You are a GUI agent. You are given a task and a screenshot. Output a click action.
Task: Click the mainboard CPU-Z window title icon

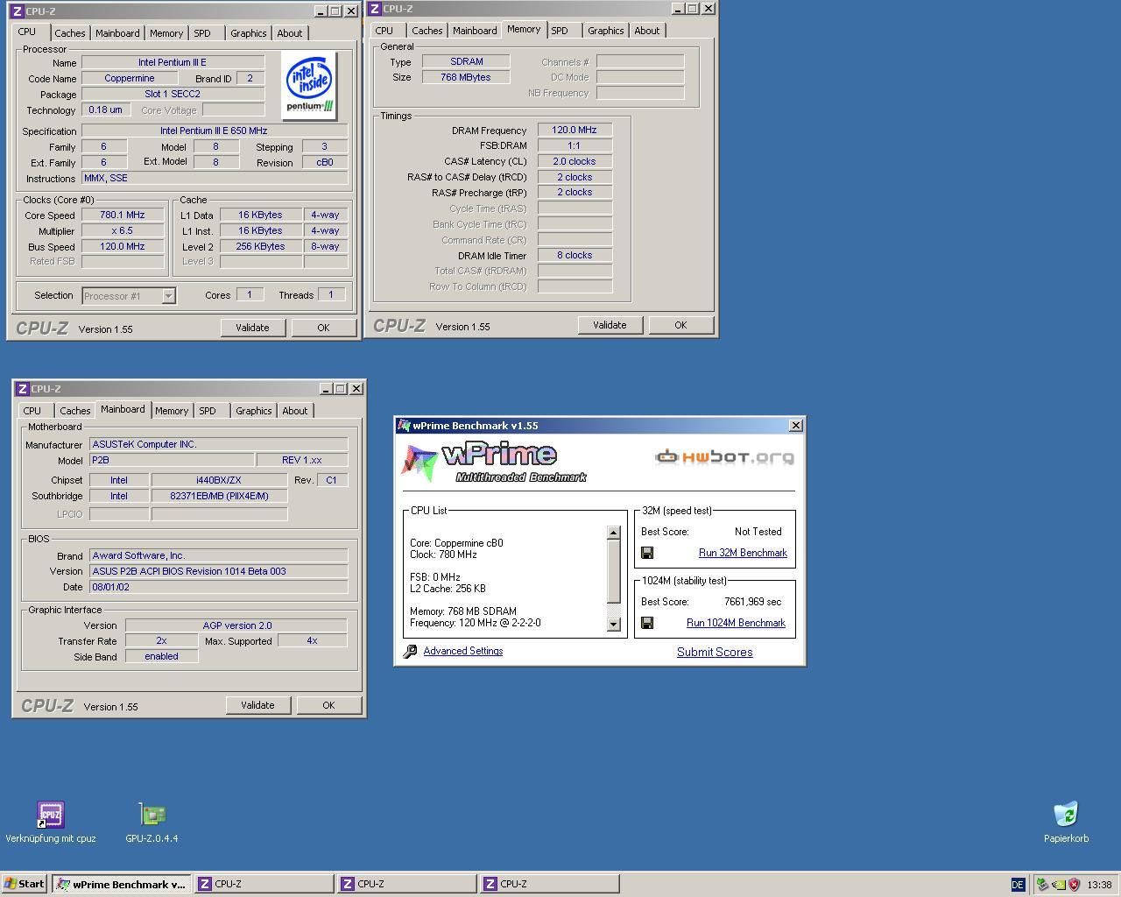(x=21, y=389)
